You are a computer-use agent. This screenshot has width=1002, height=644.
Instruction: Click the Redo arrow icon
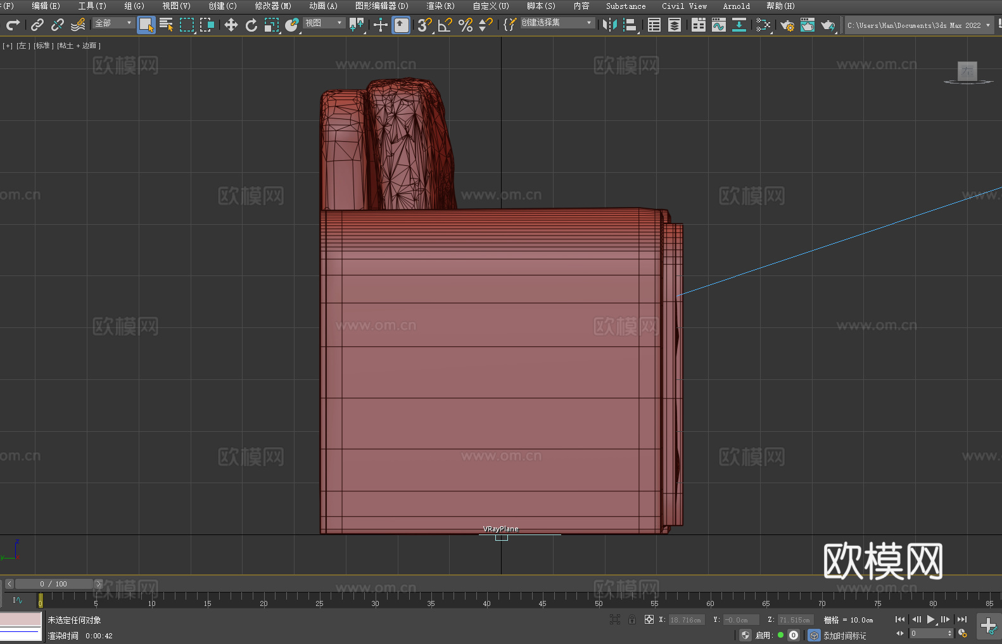point(13,25)
